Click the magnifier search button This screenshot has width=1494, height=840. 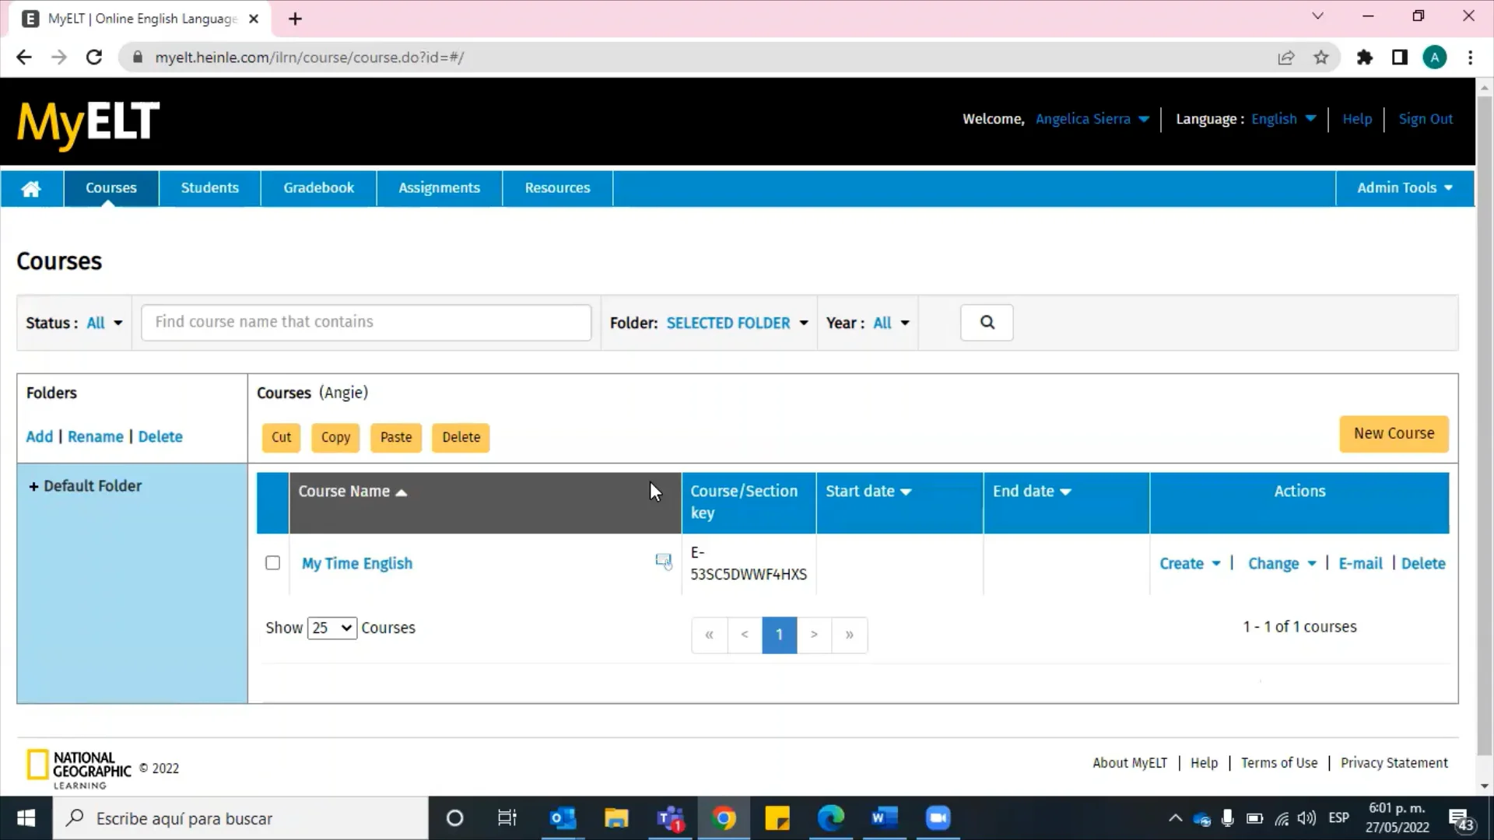point(987,323)
